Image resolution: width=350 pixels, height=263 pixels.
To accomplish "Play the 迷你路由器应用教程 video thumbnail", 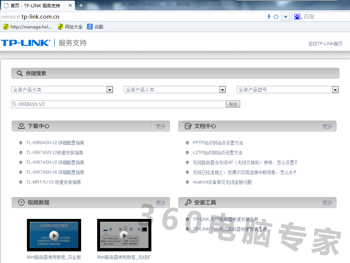I will tap(54, 235).
